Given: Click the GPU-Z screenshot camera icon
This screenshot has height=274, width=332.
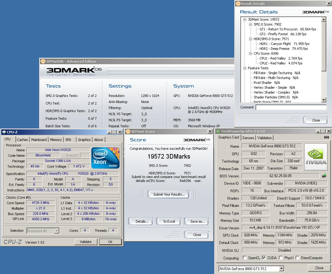Looking at the screenshot, I should [326, 137].
